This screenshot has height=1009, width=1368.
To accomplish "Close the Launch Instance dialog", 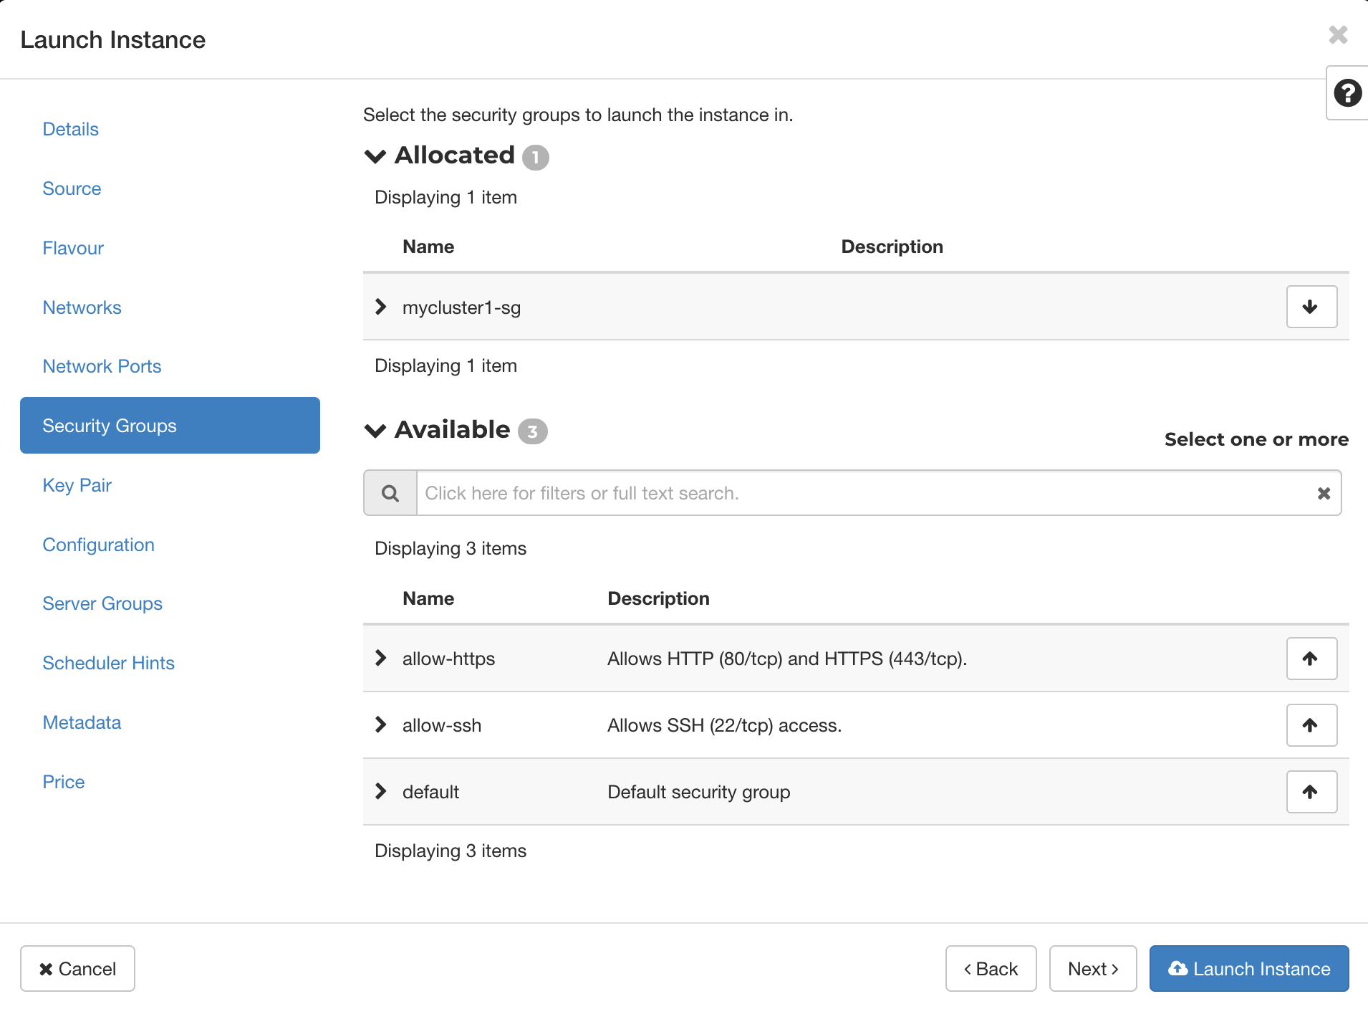I will click(1338, 35).
